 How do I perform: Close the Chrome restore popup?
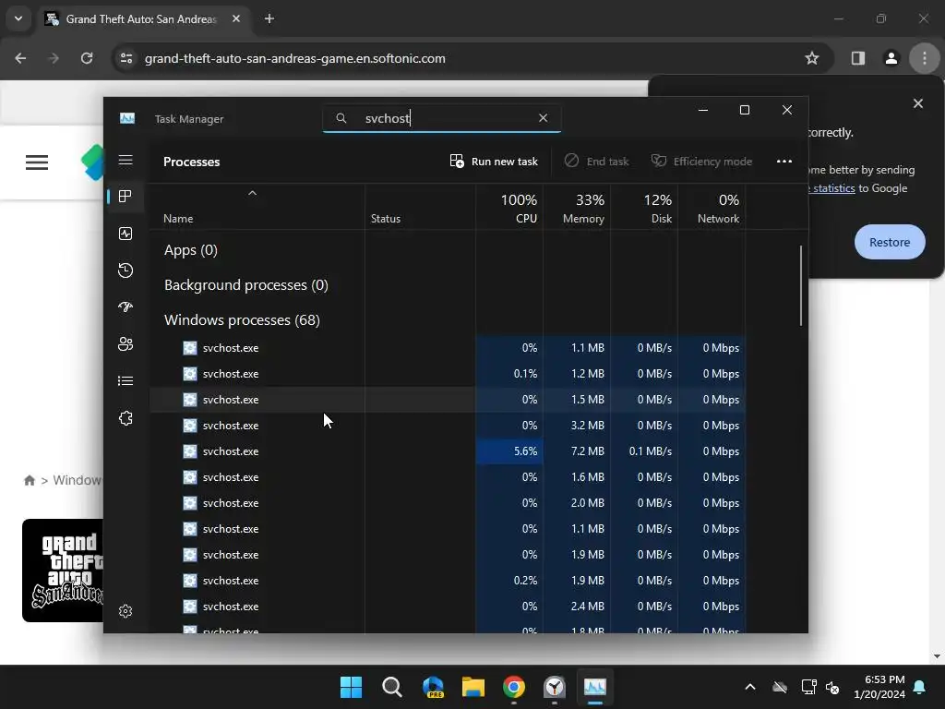[x=918, y=103]
